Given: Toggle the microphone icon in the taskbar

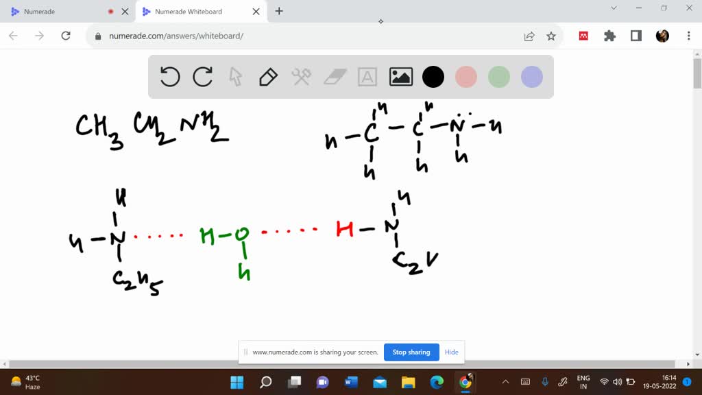Looking at the screenshot, I should point(545,382).
